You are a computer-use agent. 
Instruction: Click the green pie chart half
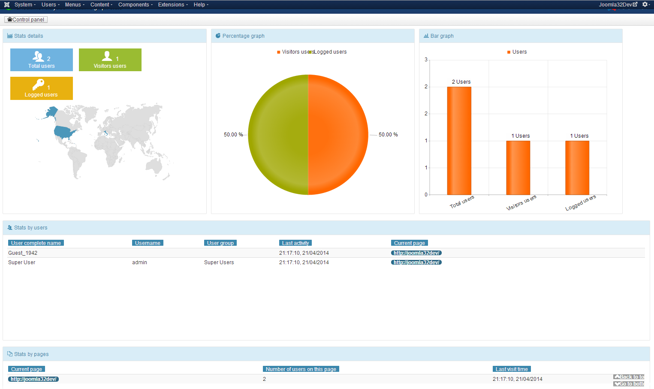click(278, 135)
